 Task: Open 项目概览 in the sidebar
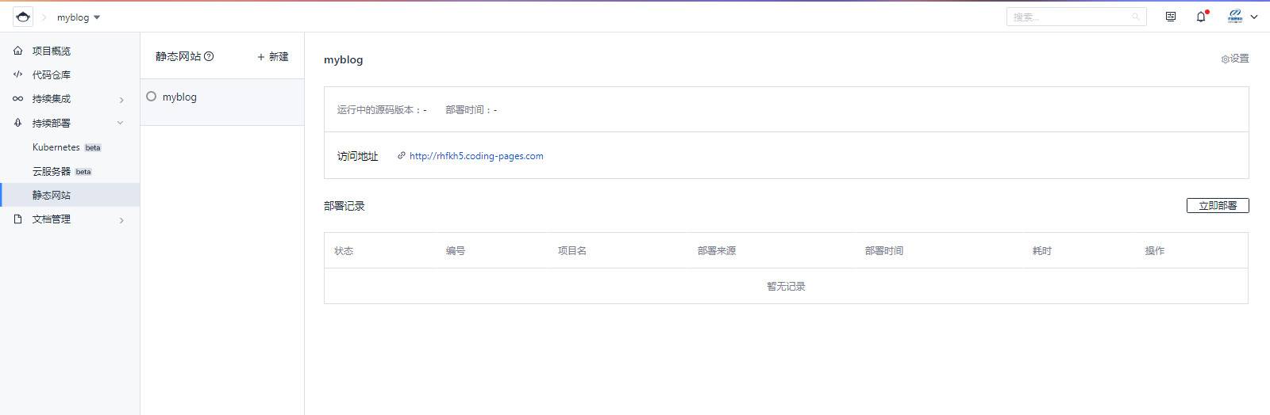(x=51, y=51)
